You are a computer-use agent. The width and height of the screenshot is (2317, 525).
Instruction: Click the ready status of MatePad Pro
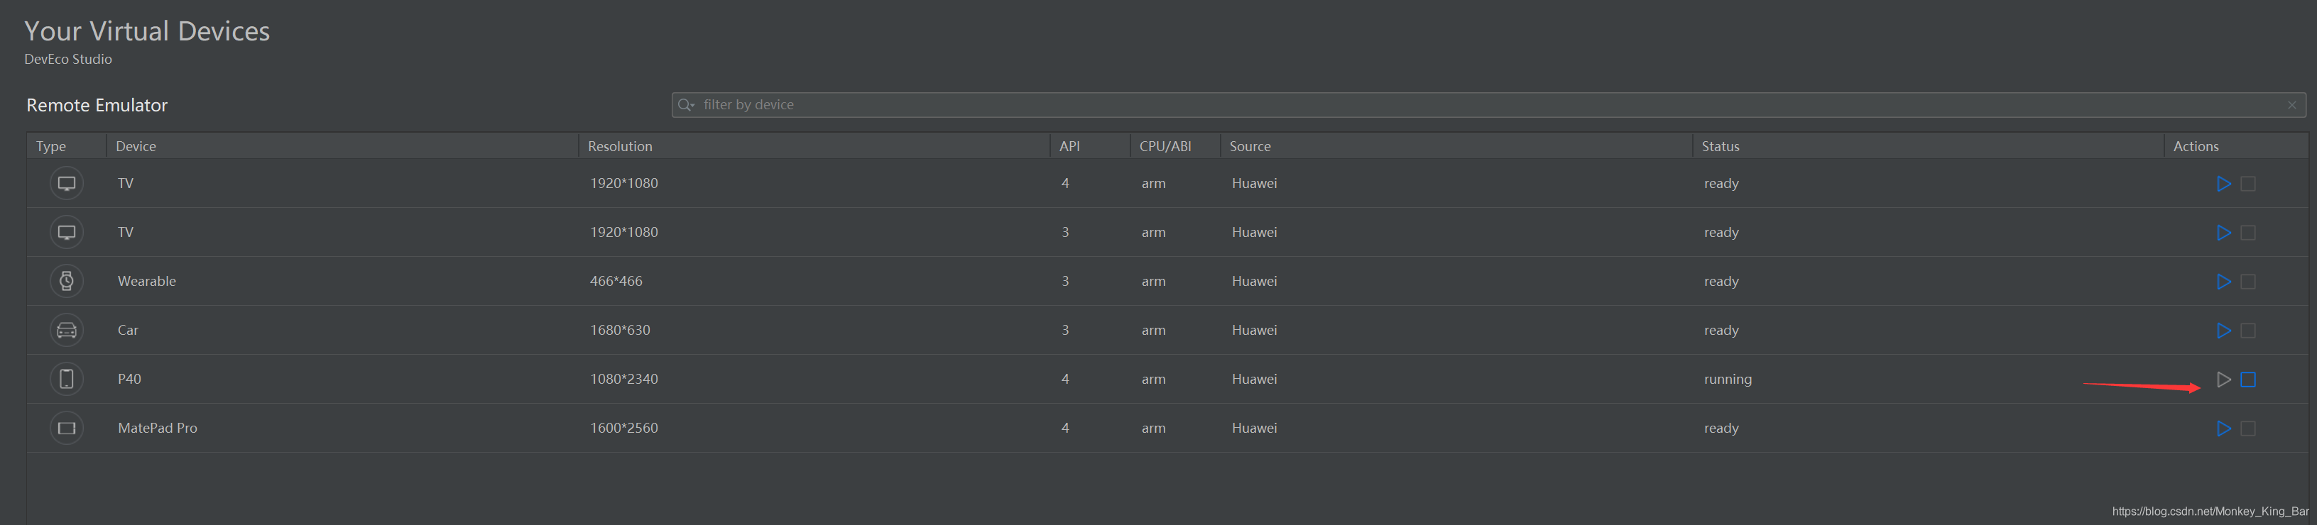pos(1721,428)
